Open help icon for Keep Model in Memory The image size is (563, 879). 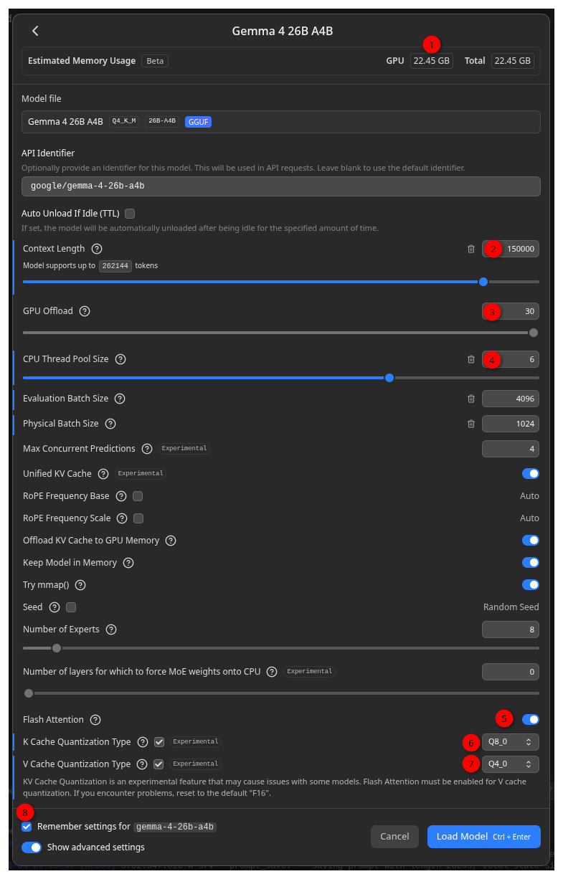pyautogui.click(x=128, y=563)
